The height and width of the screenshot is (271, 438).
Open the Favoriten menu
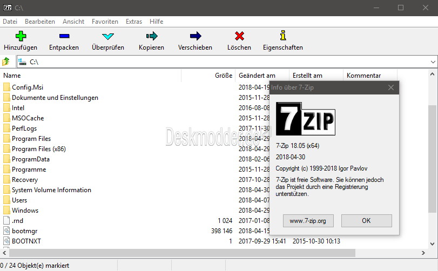click(x=105, y=22)
